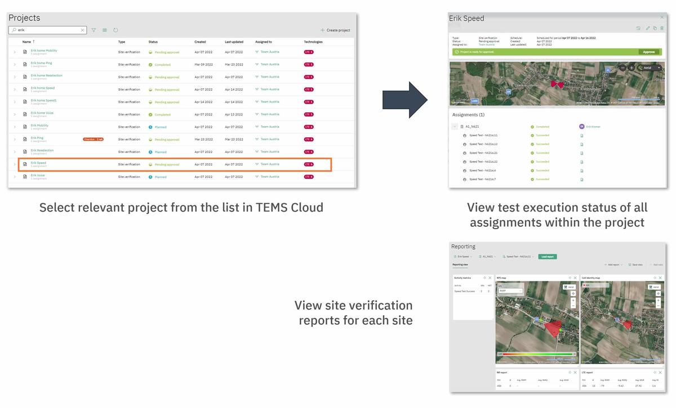Close the LTE report widget
Image resolution: width=676 pixels, height=408 pixels.
tap(660, 373)
